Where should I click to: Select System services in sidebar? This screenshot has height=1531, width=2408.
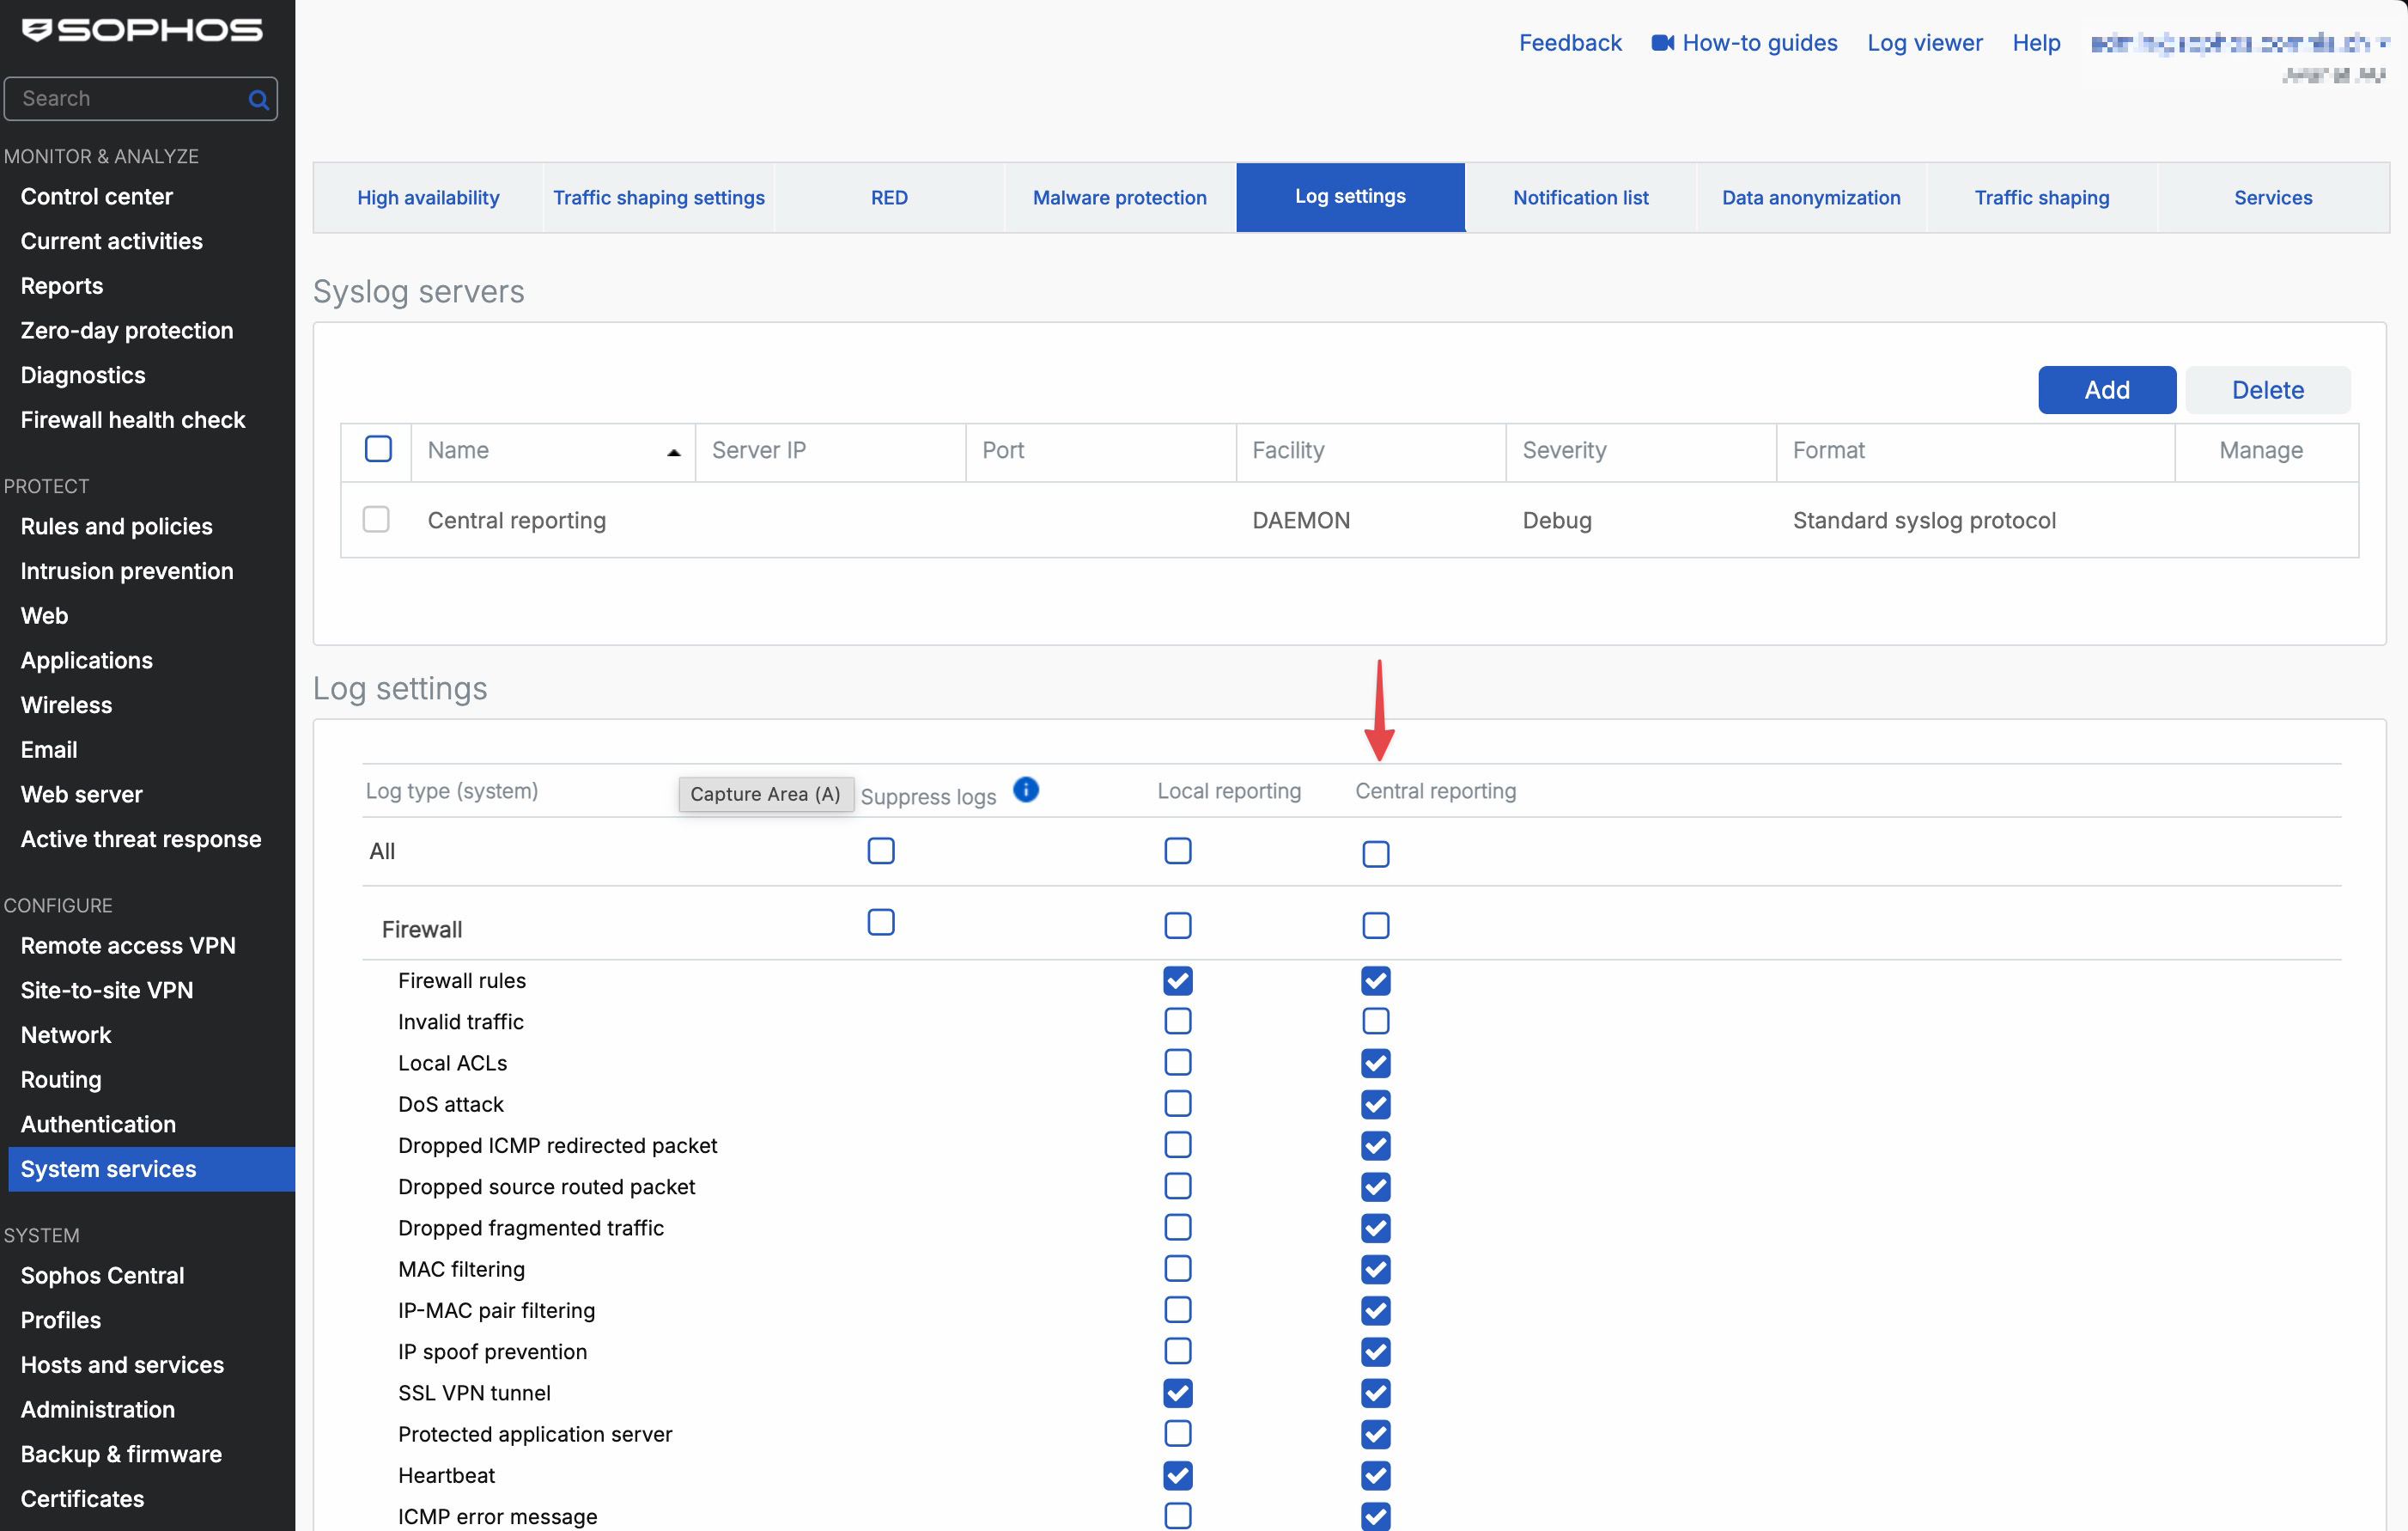[152, 1168]
